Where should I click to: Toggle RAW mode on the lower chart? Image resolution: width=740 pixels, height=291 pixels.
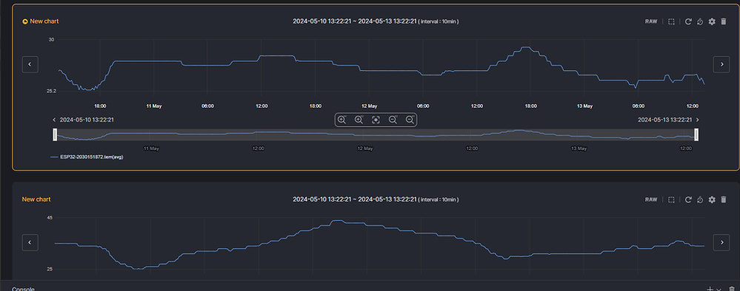pyautogui.click(x=651, y=199)
